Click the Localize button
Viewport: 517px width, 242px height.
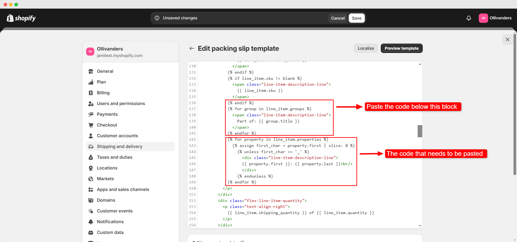coord(366,48)
